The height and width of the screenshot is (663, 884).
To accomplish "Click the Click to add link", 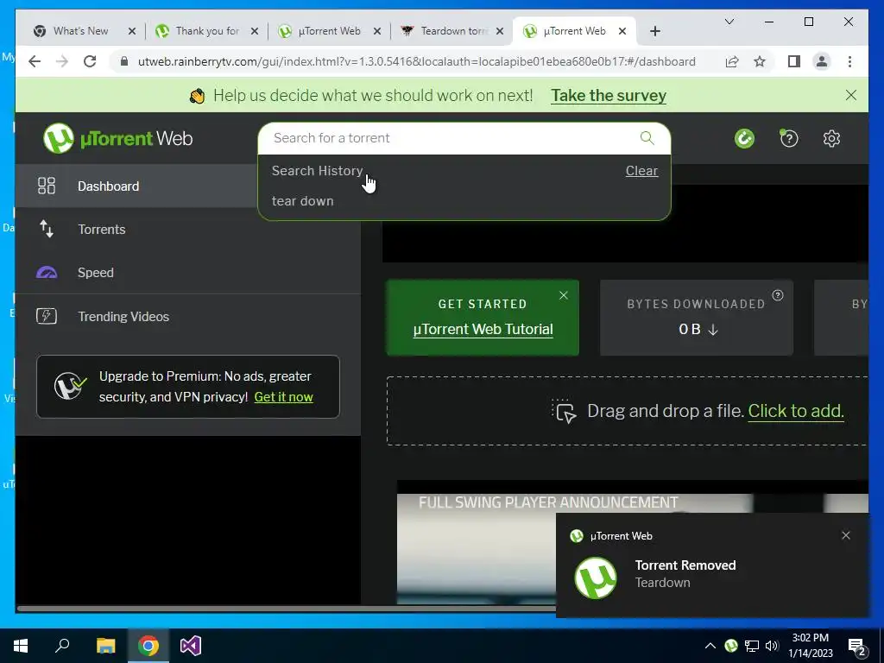I will pyautogui.click(x=796, y=411).
